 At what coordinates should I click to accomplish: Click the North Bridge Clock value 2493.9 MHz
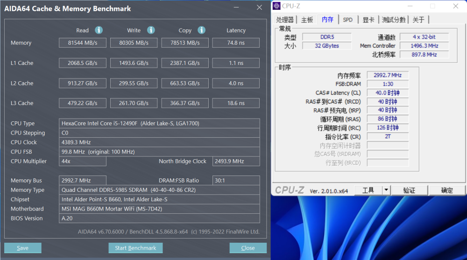pos(236,161)
